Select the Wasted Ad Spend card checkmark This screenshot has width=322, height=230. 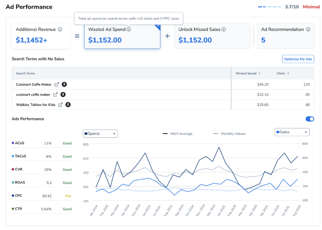(x=157, y=26)
